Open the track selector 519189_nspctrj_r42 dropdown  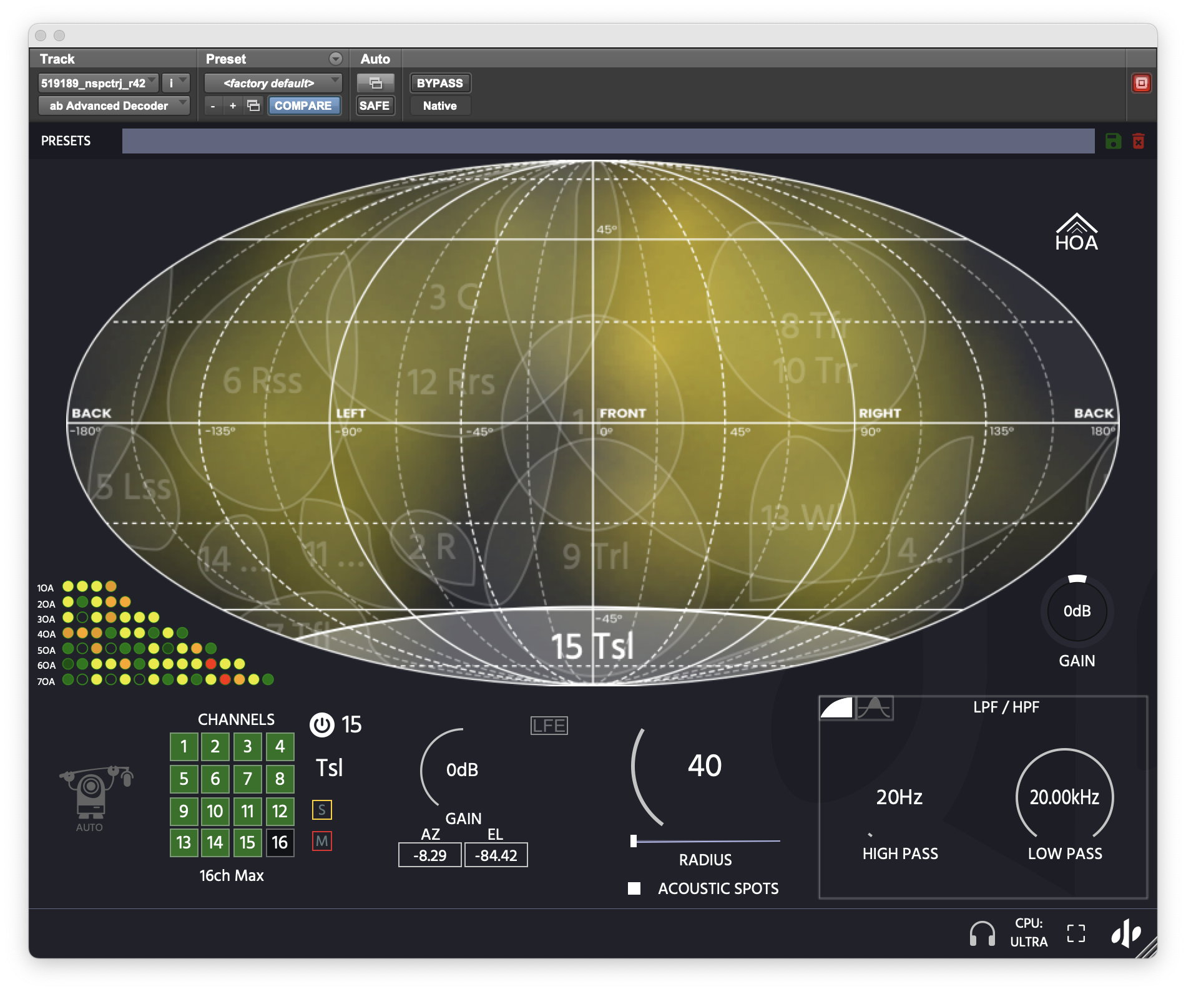(x=98, y=83)
